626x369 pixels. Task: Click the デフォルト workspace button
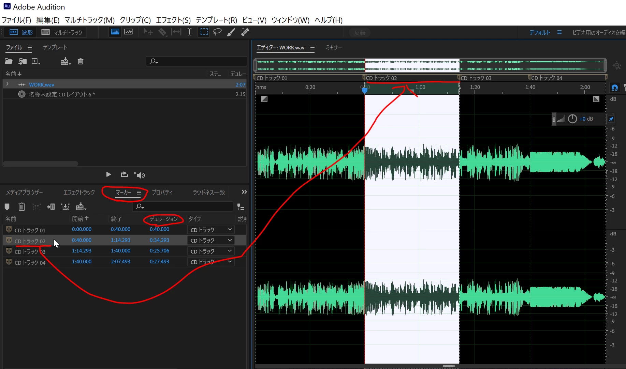(540, 33)
